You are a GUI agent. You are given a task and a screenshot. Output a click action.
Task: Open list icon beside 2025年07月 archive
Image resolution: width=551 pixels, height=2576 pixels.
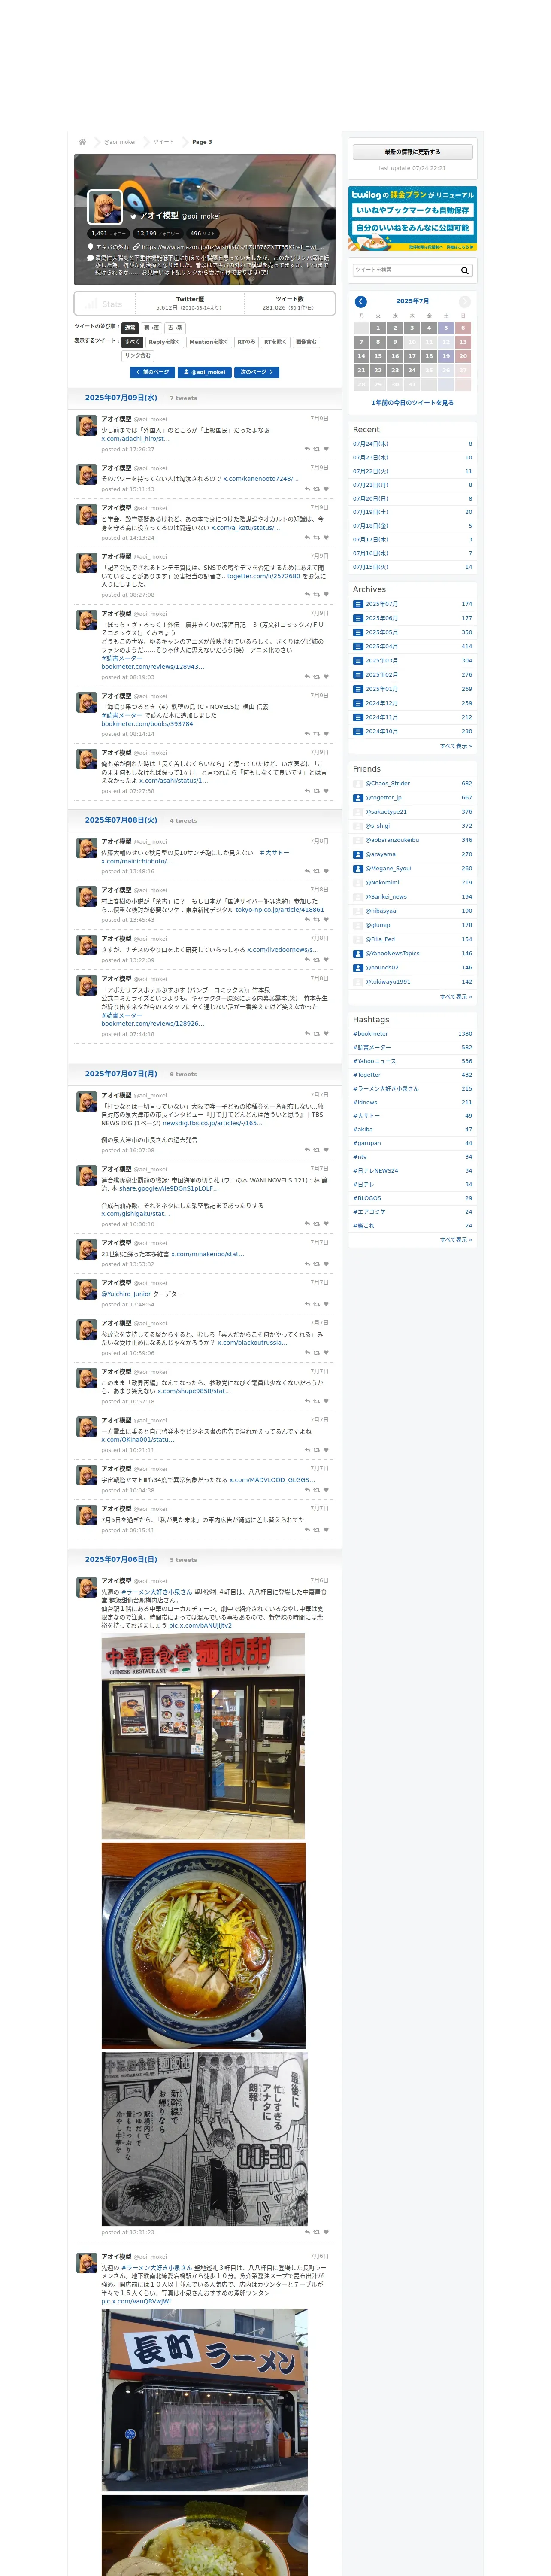[358, 604]
